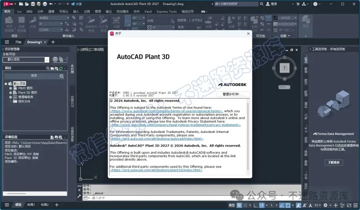Click the 数据管理器 ribbon icon

[x=22, y=24]
